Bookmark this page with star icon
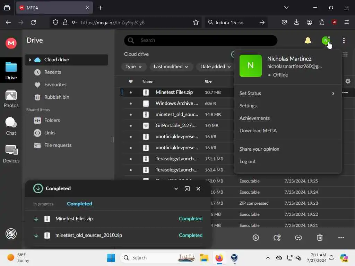This screenshot has width=355, height=266. 196,22
